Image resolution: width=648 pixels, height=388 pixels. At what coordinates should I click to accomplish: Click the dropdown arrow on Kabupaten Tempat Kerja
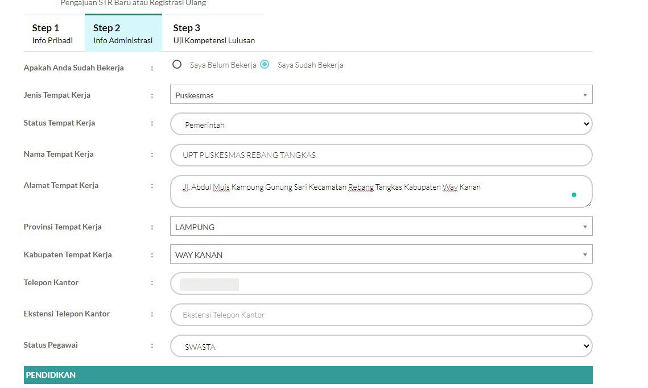click(585, 254)
